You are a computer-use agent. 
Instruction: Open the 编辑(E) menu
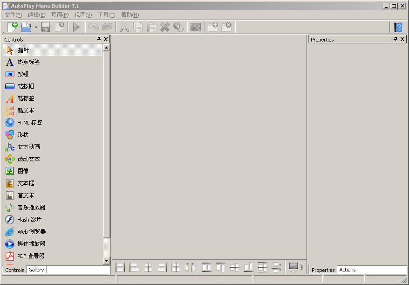36,15
